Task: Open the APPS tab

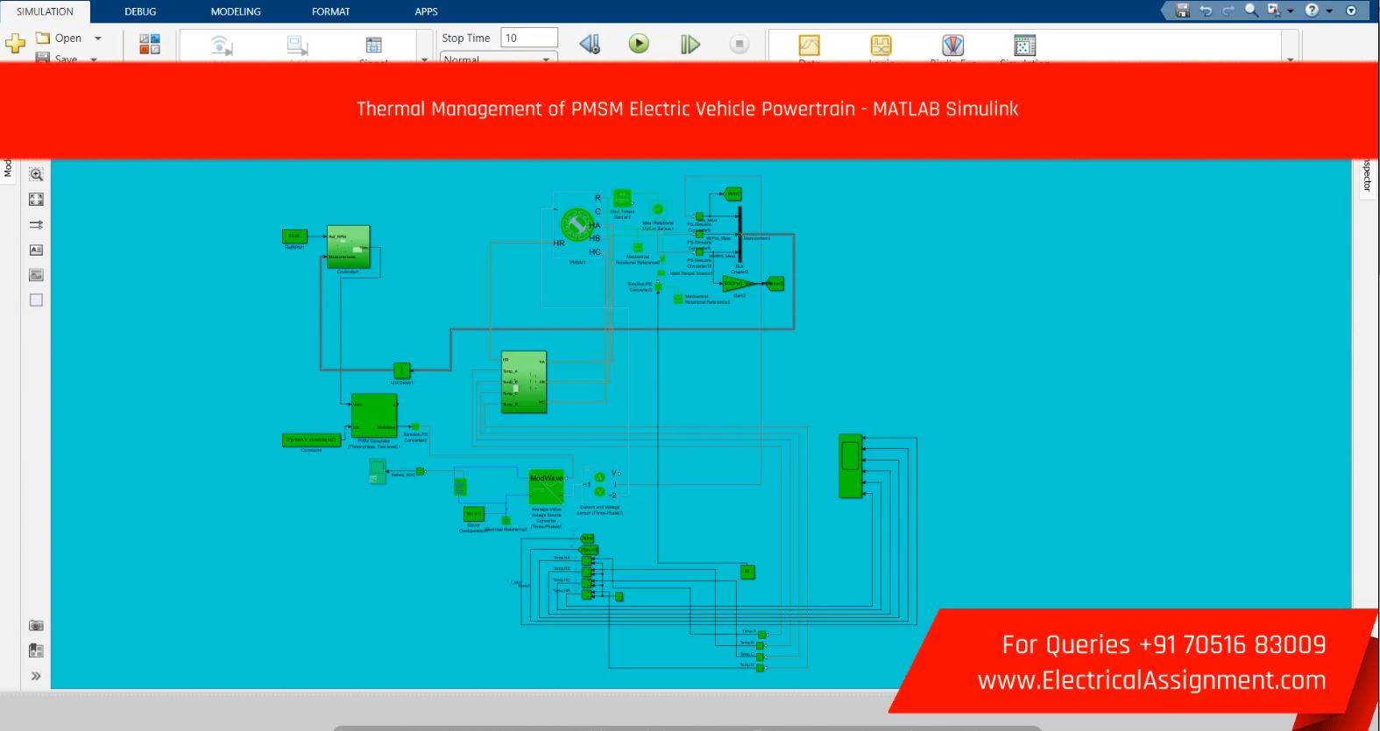Action: pyautogui.click(x=426, y=11)
